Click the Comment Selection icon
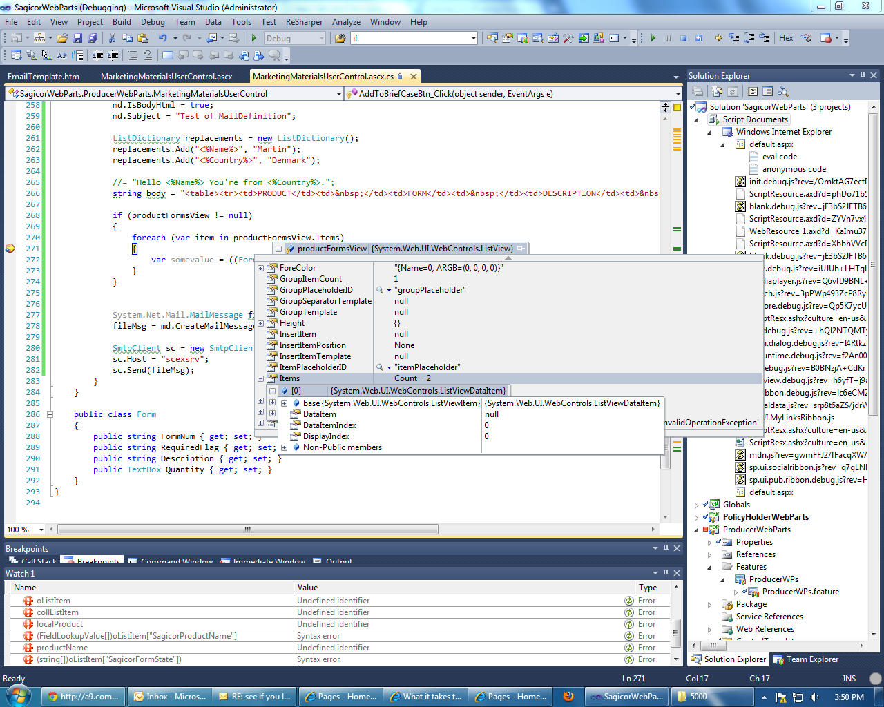Viewport: 884px width, 707px height. click(x=133, y=55)
